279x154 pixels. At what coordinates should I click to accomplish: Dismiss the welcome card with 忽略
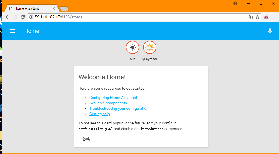coord(86,139)
